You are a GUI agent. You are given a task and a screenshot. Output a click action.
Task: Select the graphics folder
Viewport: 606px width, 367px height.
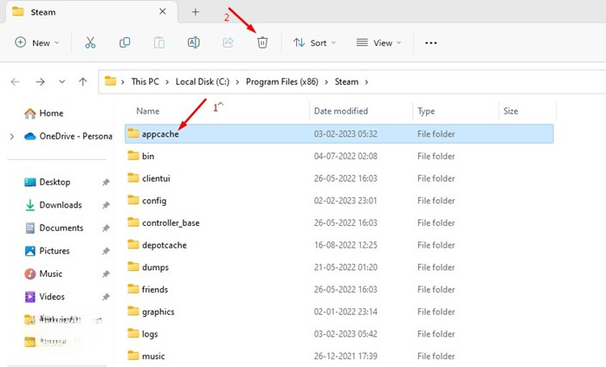tap(339, 312)
